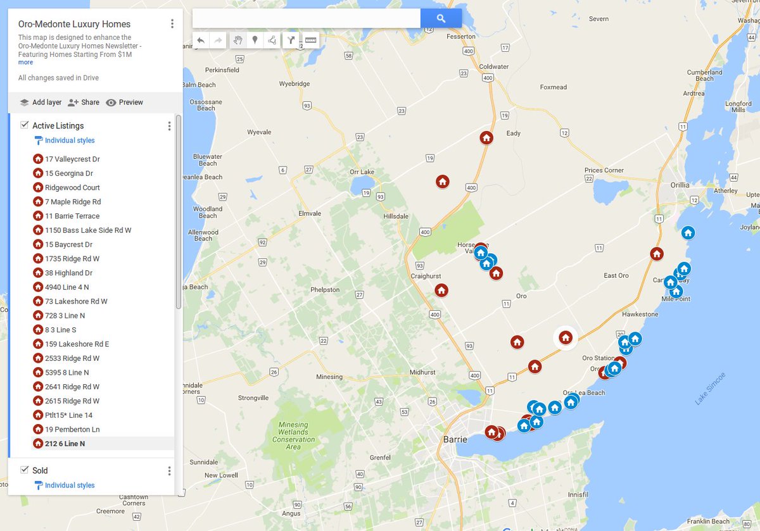
Task: Click the 'more' description link
Action: tap(25, 63)
